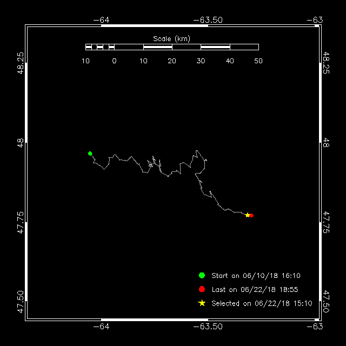Select the text 'Selected on 06/22/18 15:10'
The image size is (346, 346).
coord(262,303)
